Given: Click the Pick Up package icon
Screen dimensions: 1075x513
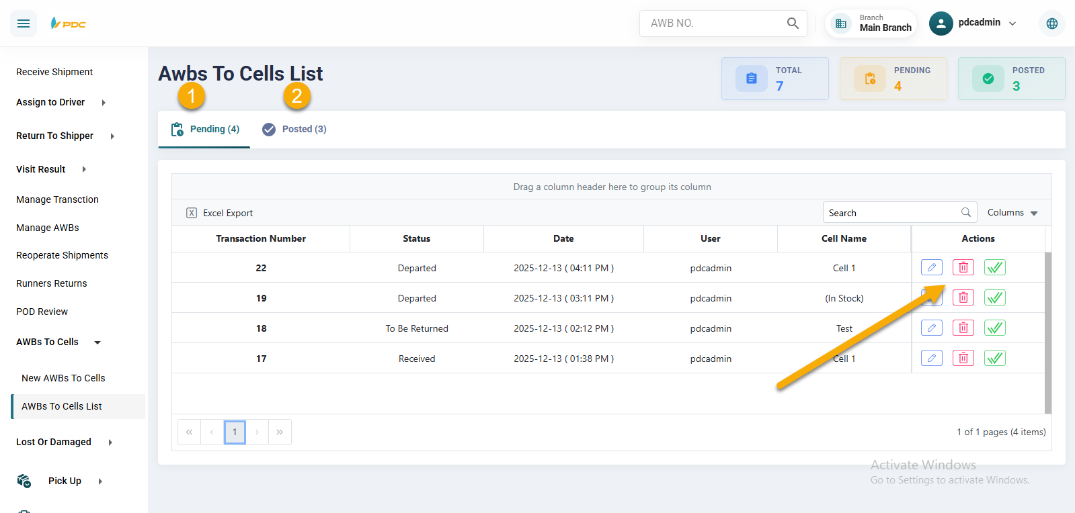Looking at the screenshot, I should [24, 481].
